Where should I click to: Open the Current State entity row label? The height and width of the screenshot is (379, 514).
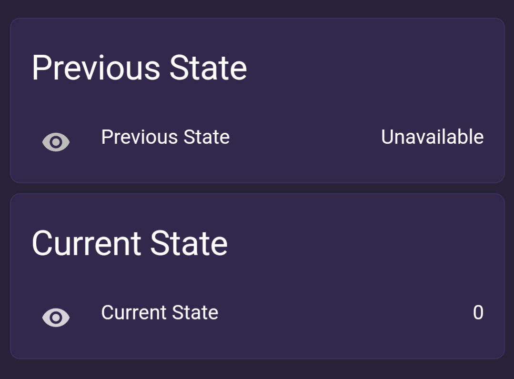pyautogui.click(x=160, y=313)
